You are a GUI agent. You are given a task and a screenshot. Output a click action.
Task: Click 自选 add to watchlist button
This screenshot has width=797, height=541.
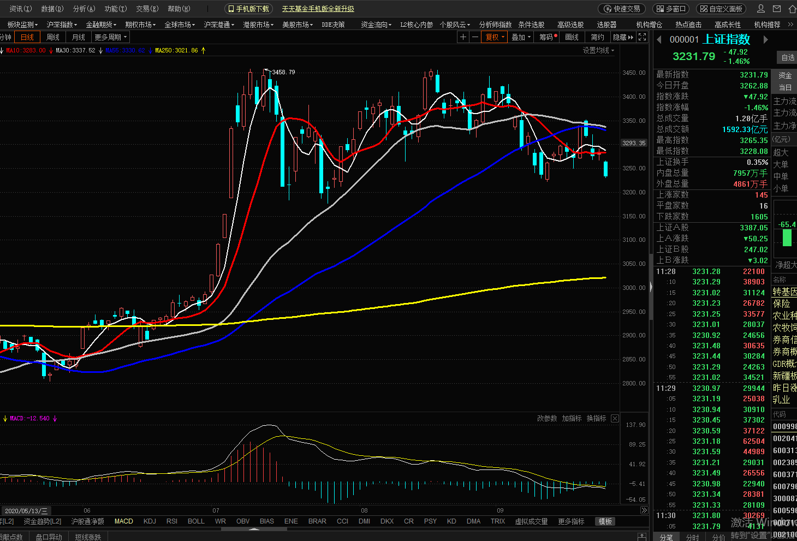point(788,57)
